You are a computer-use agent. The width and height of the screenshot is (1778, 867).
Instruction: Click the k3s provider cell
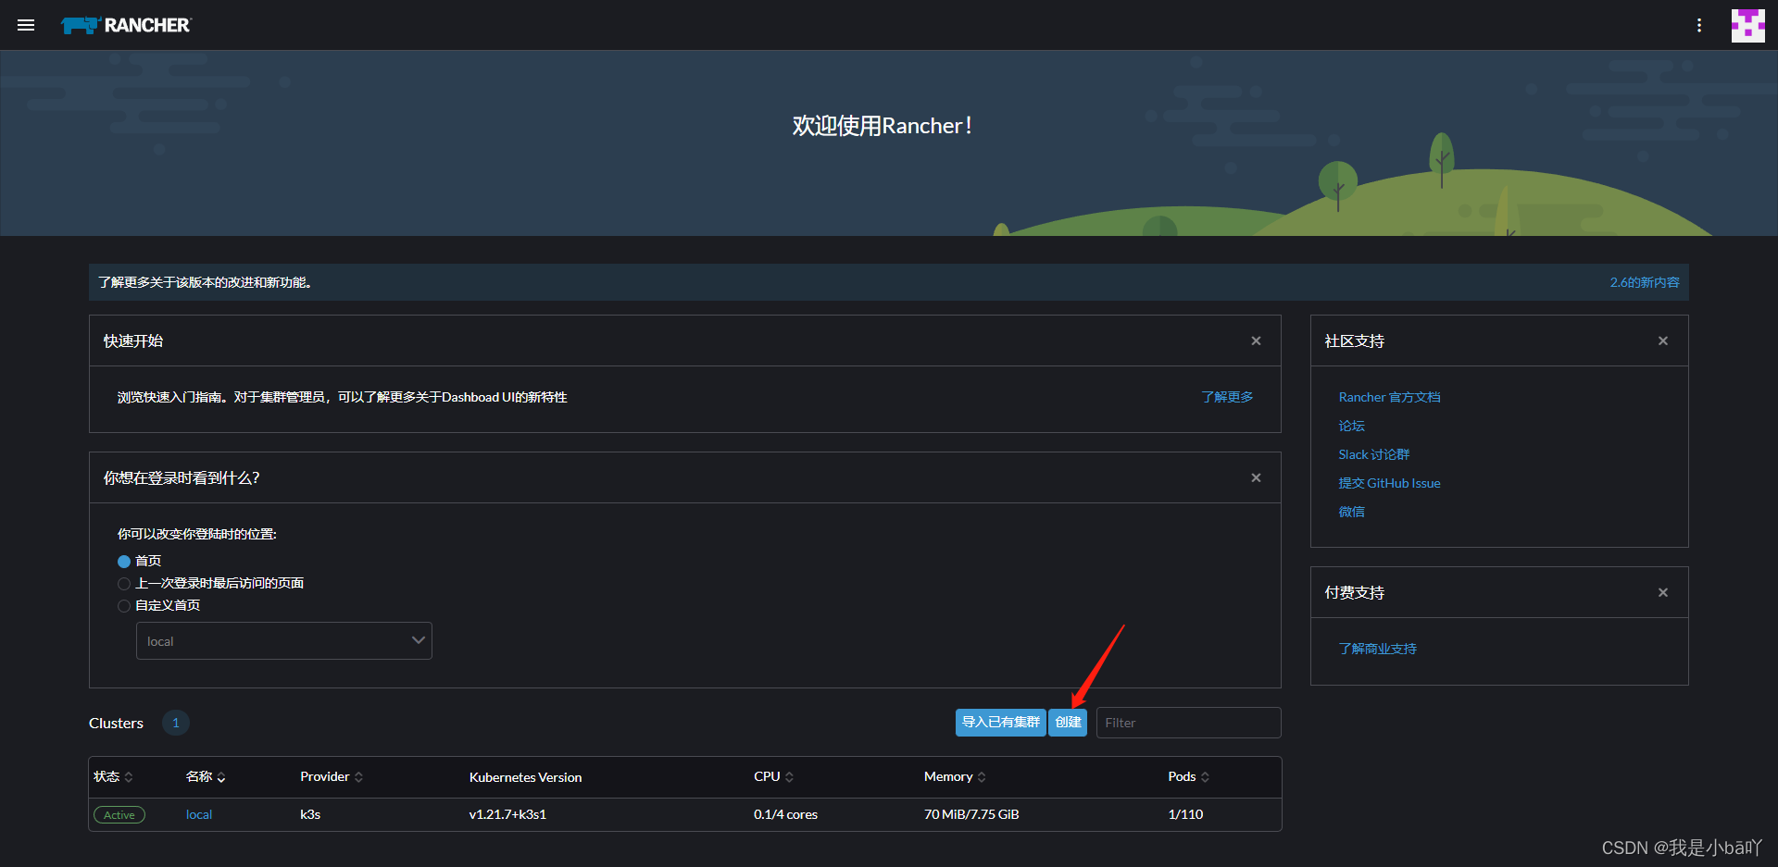tap(310, 814)
